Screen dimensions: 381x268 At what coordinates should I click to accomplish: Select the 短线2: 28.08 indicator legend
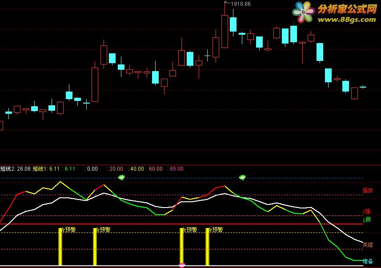16,168
